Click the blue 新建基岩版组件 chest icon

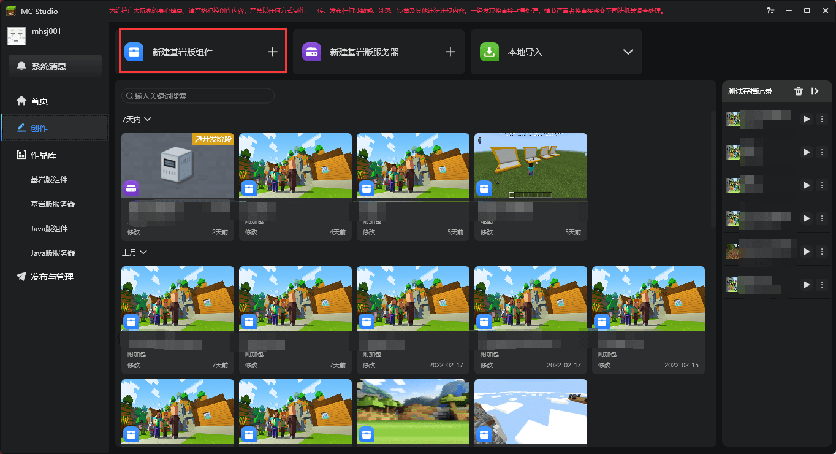[134, 52]
